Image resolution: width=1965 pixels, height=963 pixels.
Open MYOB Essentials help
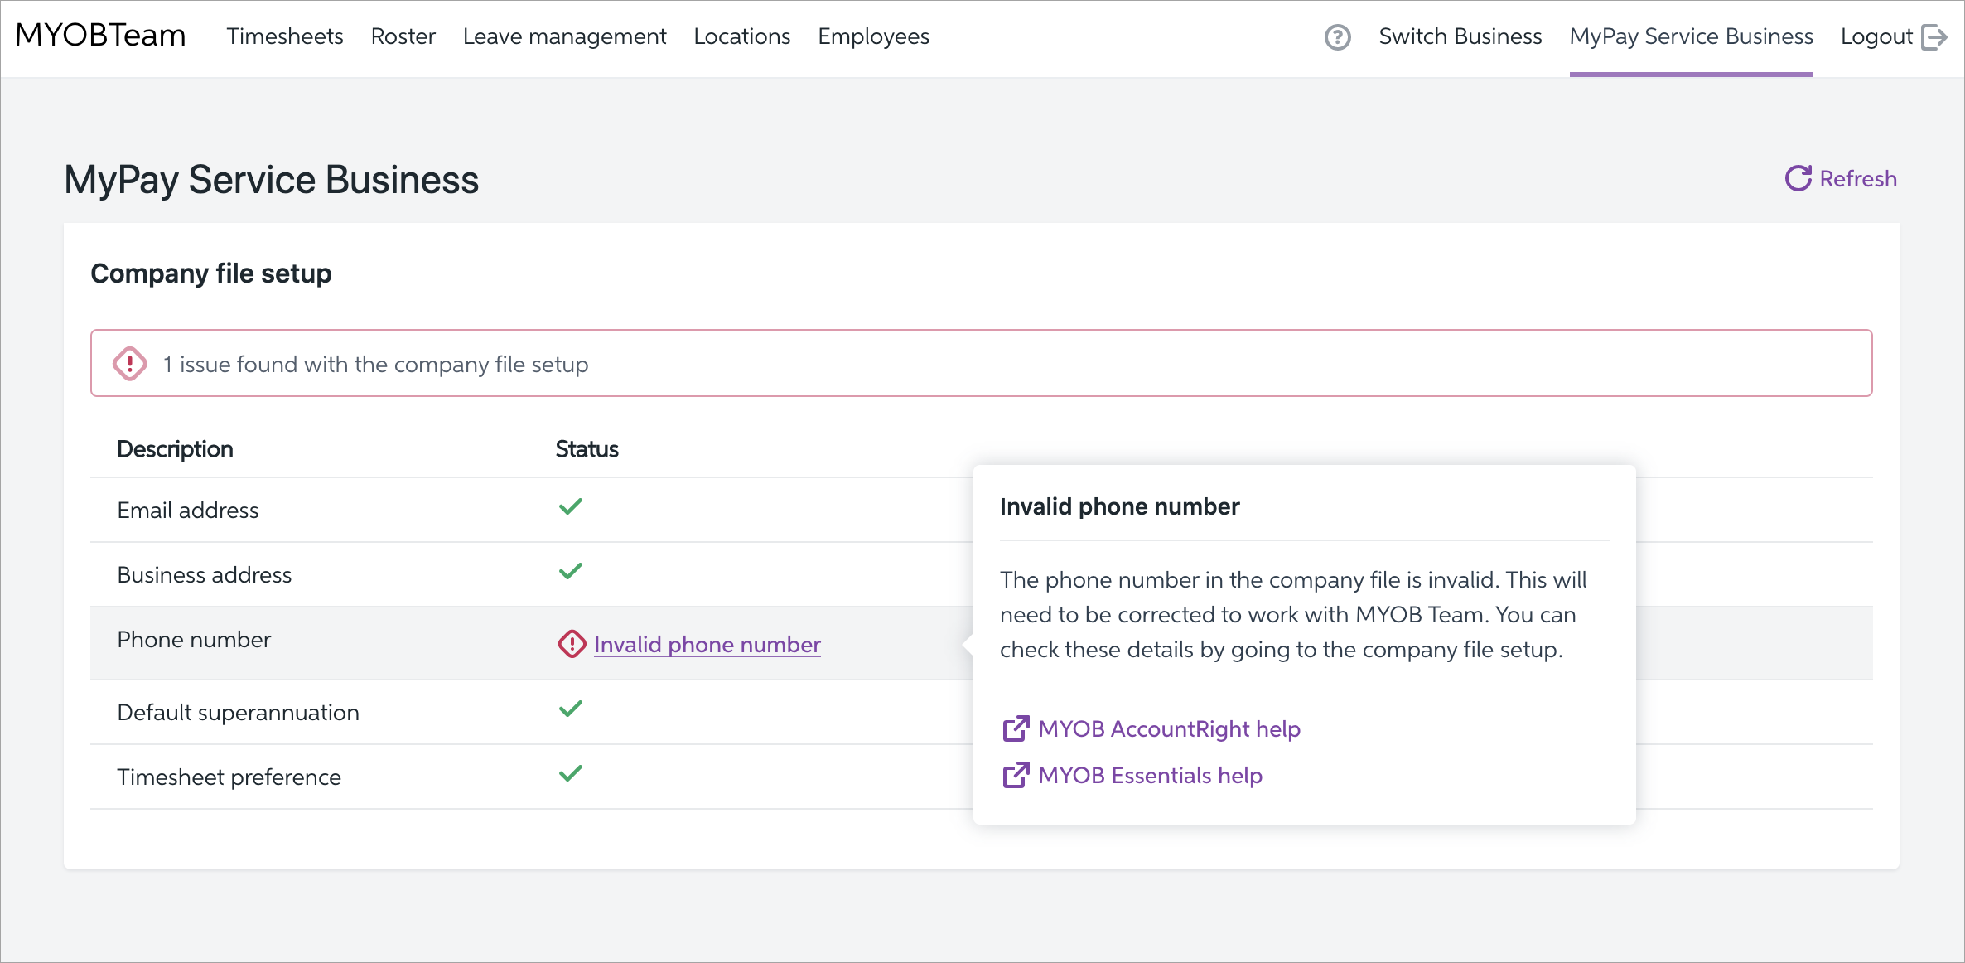click(x=1150, y=775)
